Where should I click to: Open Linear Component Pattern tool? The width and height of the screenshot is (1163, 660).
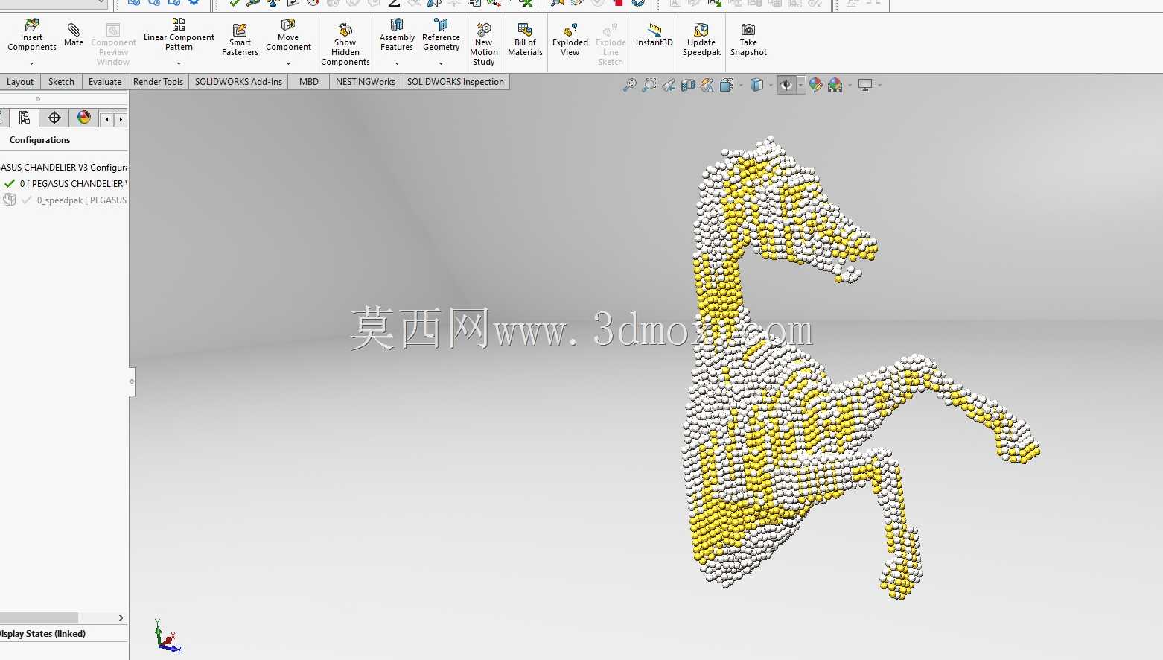(x=179, y=35)
